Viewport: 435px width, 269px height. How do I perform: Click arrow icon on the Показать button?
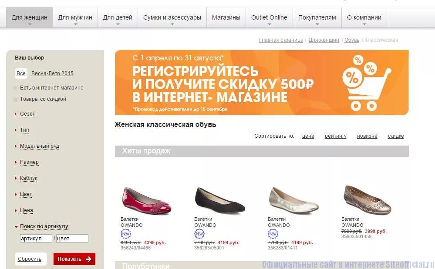click(x=88, y=259)
